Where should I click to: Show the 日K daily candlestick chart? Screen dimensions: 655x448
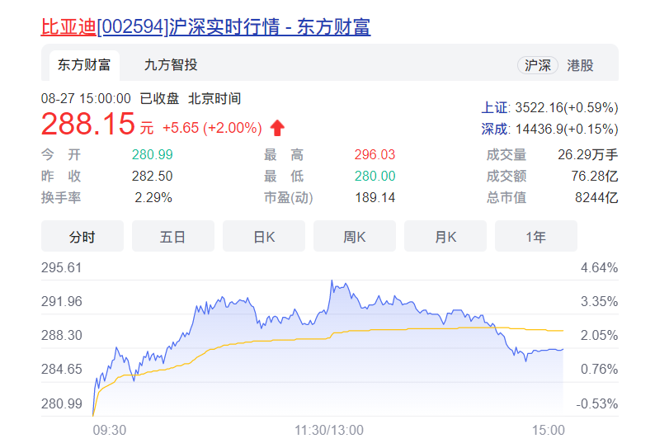[264, 237]
